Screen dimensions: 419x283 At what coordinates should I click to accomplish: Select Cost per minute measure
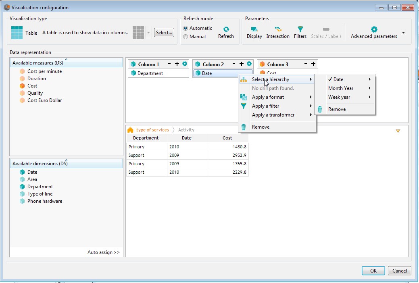click(x=44, y=71)
